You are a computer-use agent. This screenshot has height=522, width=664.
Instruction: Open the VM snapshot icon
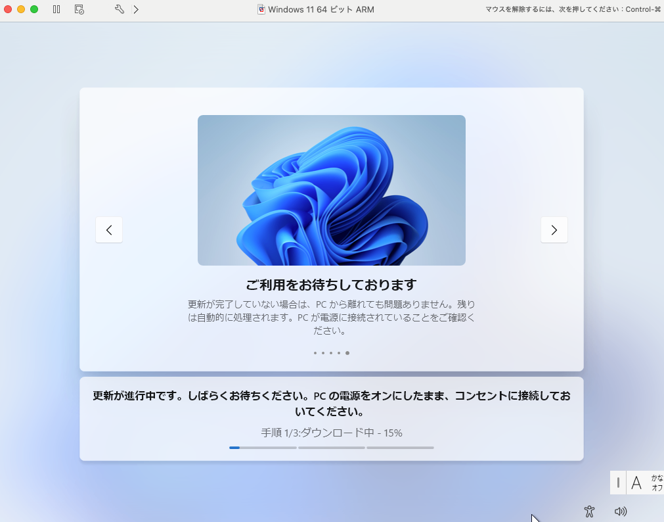point(79,9)
